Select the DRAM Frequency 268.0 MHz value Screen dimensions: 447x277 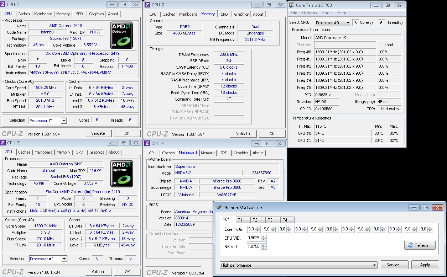pos(229,55)
